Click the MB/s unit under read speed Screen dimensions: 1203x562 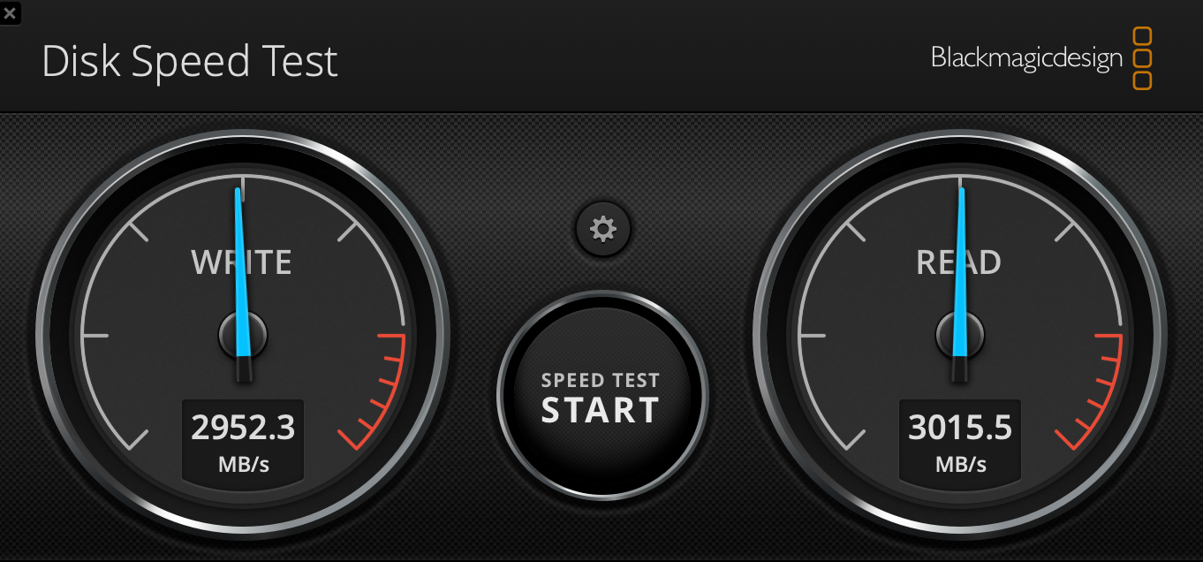(961, 464)
